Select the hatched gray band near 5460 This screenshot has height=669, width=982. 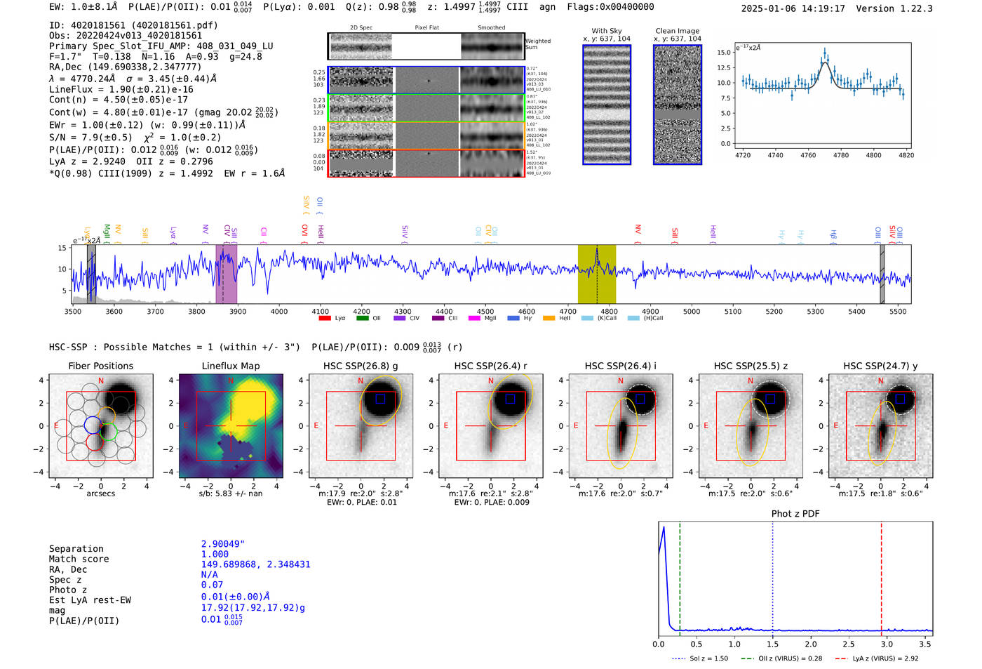pyautogui.click(x=882, y=274)
